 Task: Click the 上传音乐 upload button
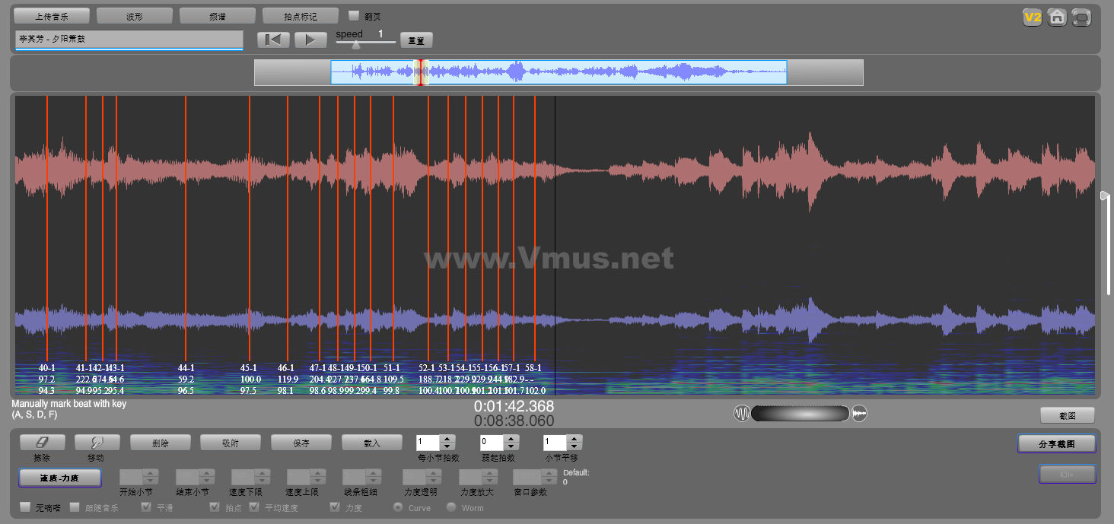(52, 16)
